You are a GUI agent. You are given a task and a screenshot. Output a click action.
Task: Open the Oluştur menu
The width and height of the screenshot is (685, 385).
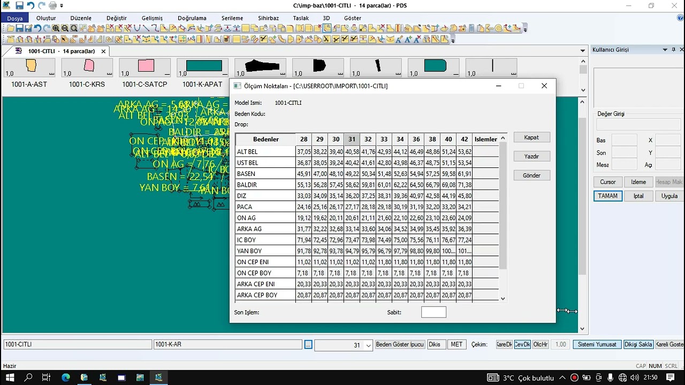[x=46, y=18]
